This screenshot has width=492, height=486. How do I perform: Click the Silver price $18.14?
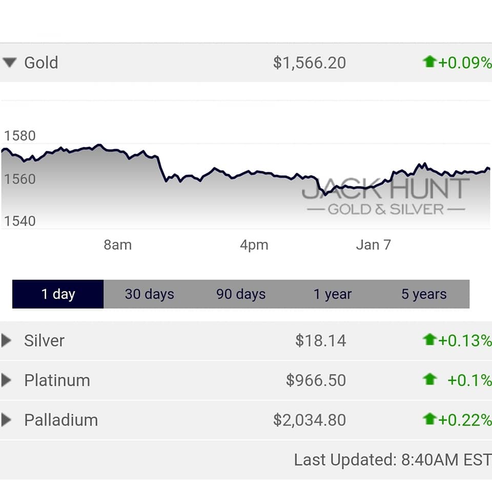pos(320,340)
